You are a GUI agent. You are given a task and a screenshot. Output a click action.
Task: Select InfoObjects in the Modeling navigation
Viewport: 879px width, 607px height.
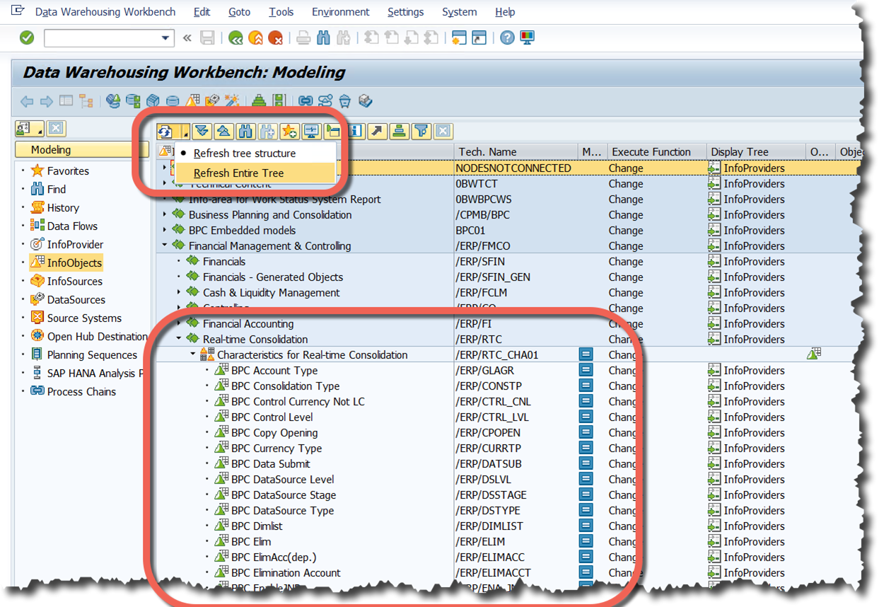coord(74,263)
